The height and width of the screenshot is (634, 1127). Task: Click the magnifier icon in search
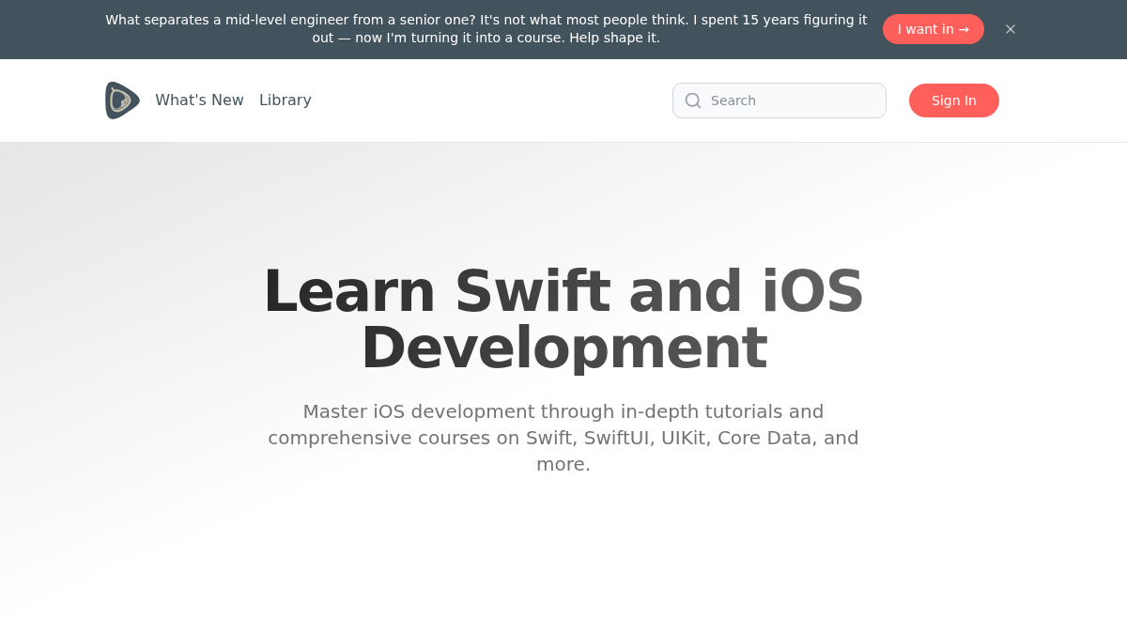693,101
